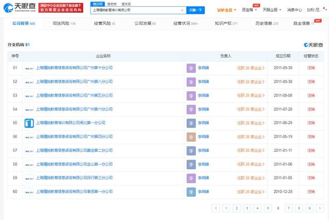
Task: Click the 2011-09-30 date cell
Action: [x=283, y=68]
